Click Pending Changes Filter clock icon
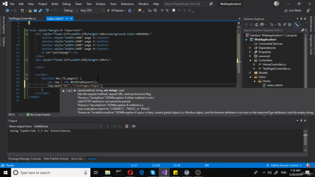 click(x=272, y=25)
